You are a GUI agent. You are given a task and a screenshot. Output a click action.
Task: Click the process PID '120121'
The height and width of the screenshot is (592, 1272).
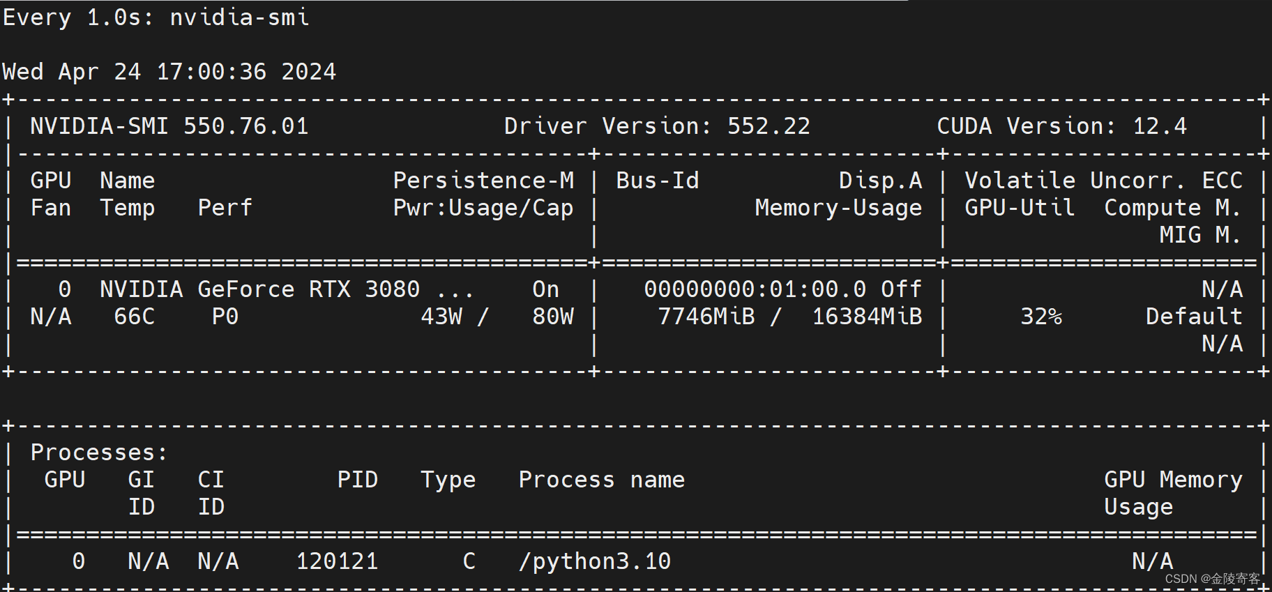pos(337,561)
